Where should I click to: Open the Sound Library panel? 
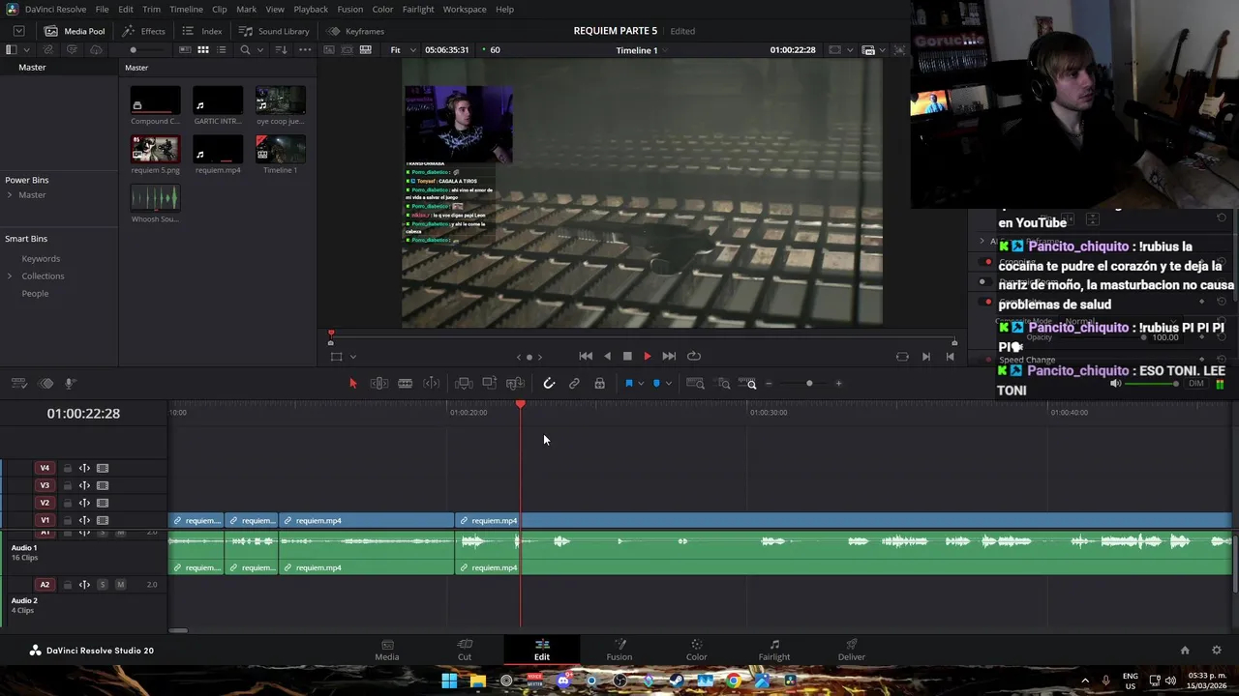[274, 31]
